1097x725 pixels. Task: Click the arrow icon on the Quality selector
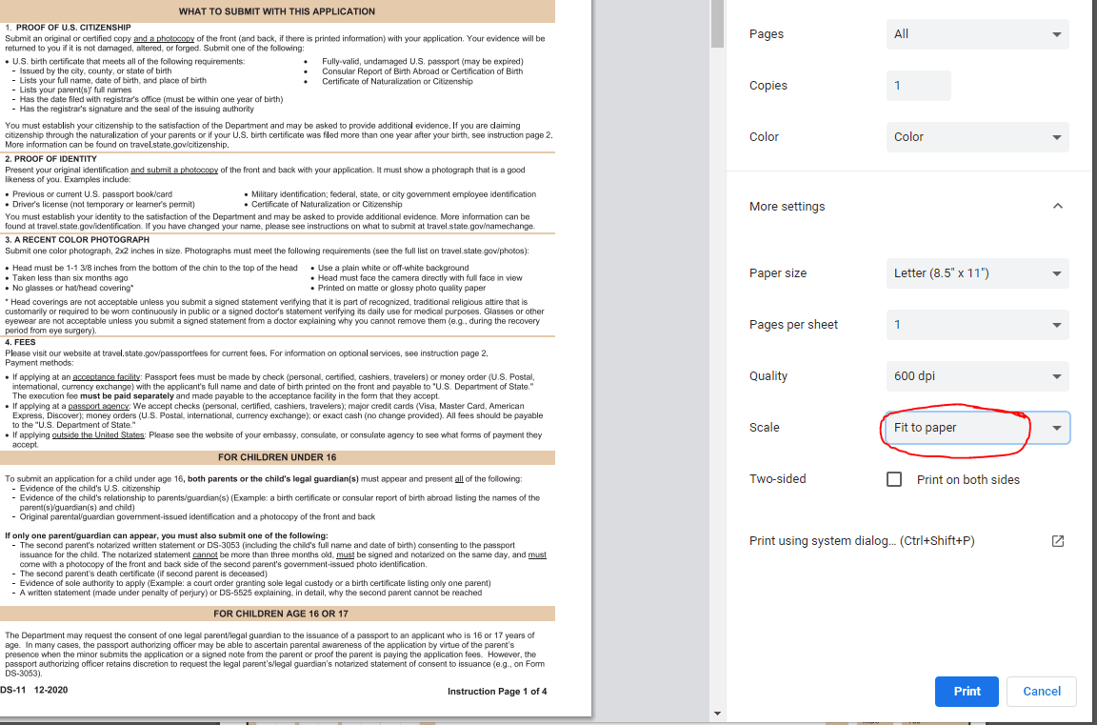pos(1056,375)
